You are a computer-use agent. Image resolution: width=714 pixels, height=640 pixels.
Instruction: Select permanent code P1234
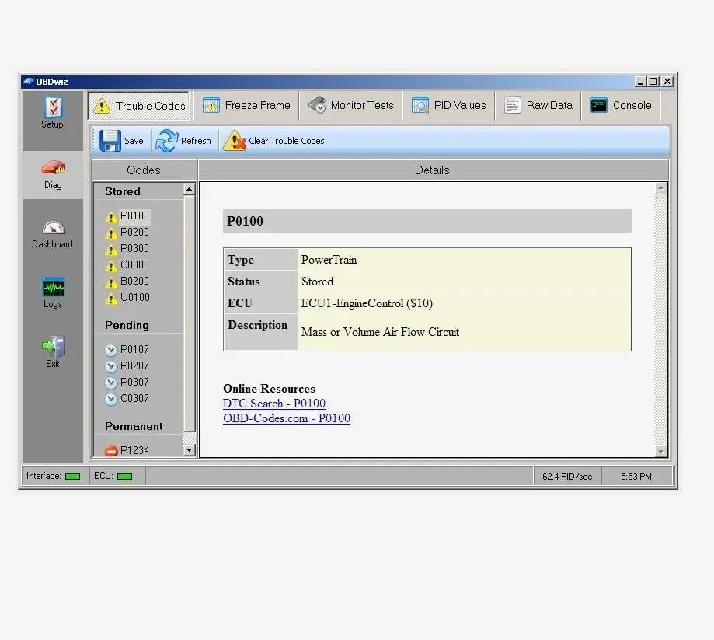[x=134, y=450]
